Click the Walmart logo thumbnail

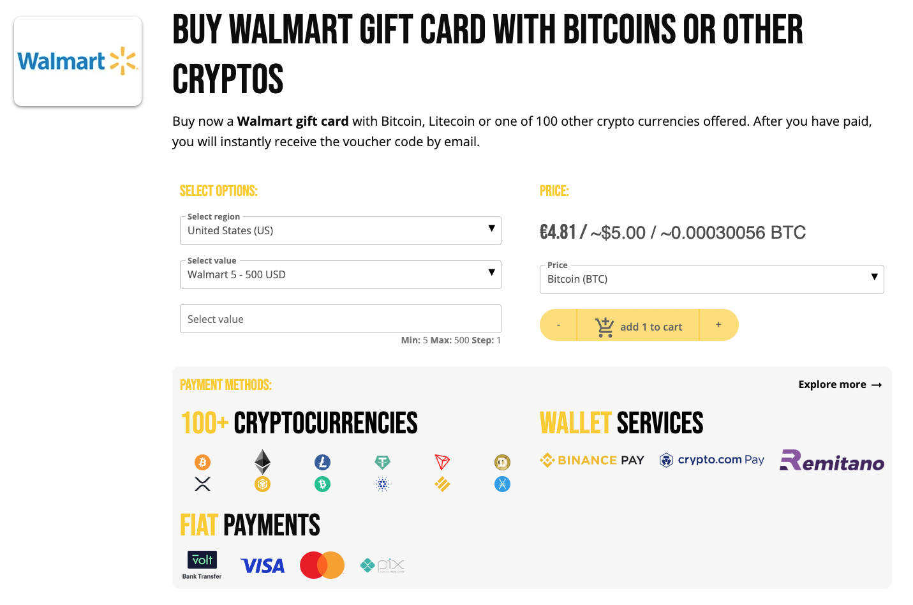coord(78,61)
